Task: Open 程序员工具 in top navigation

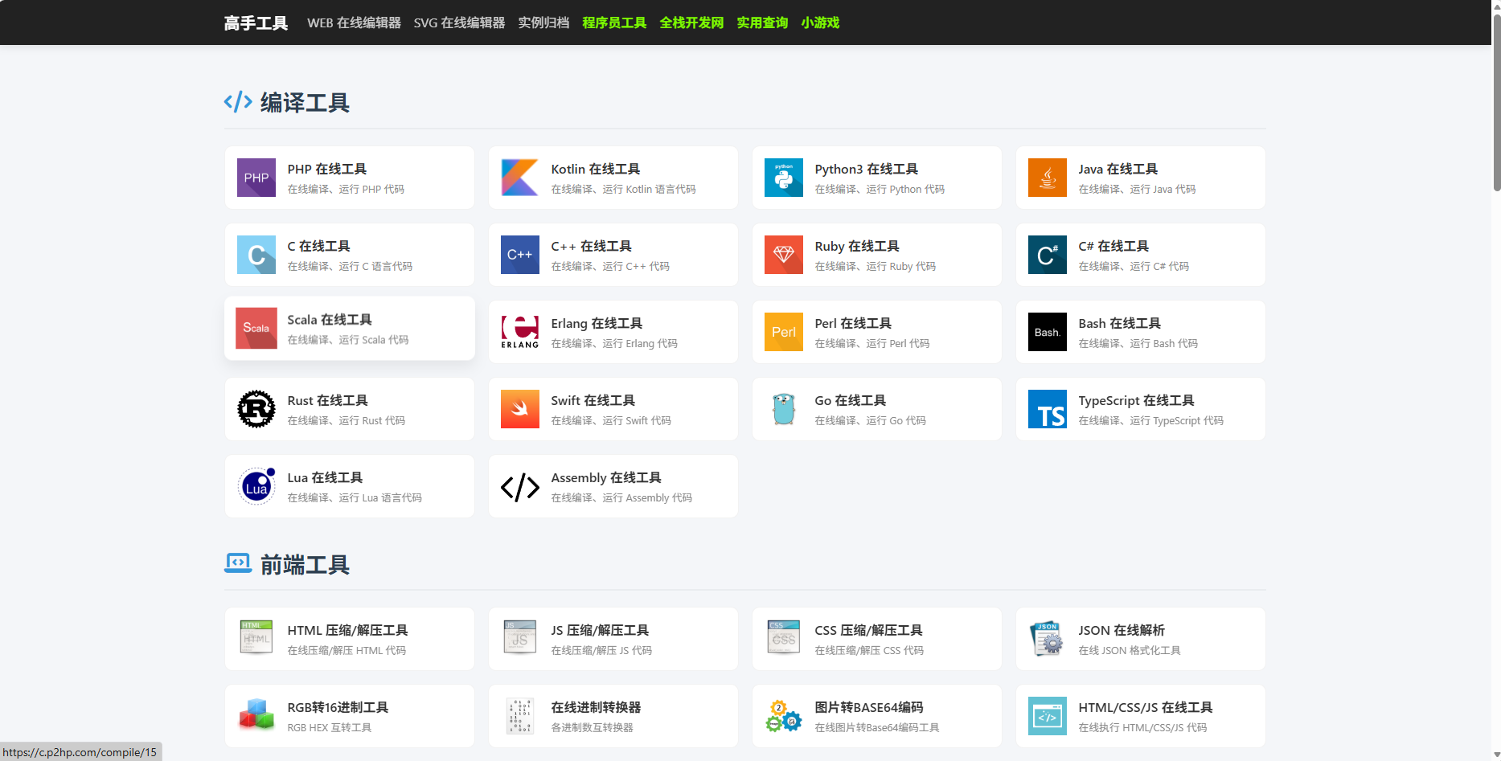Action: (614, 23)
